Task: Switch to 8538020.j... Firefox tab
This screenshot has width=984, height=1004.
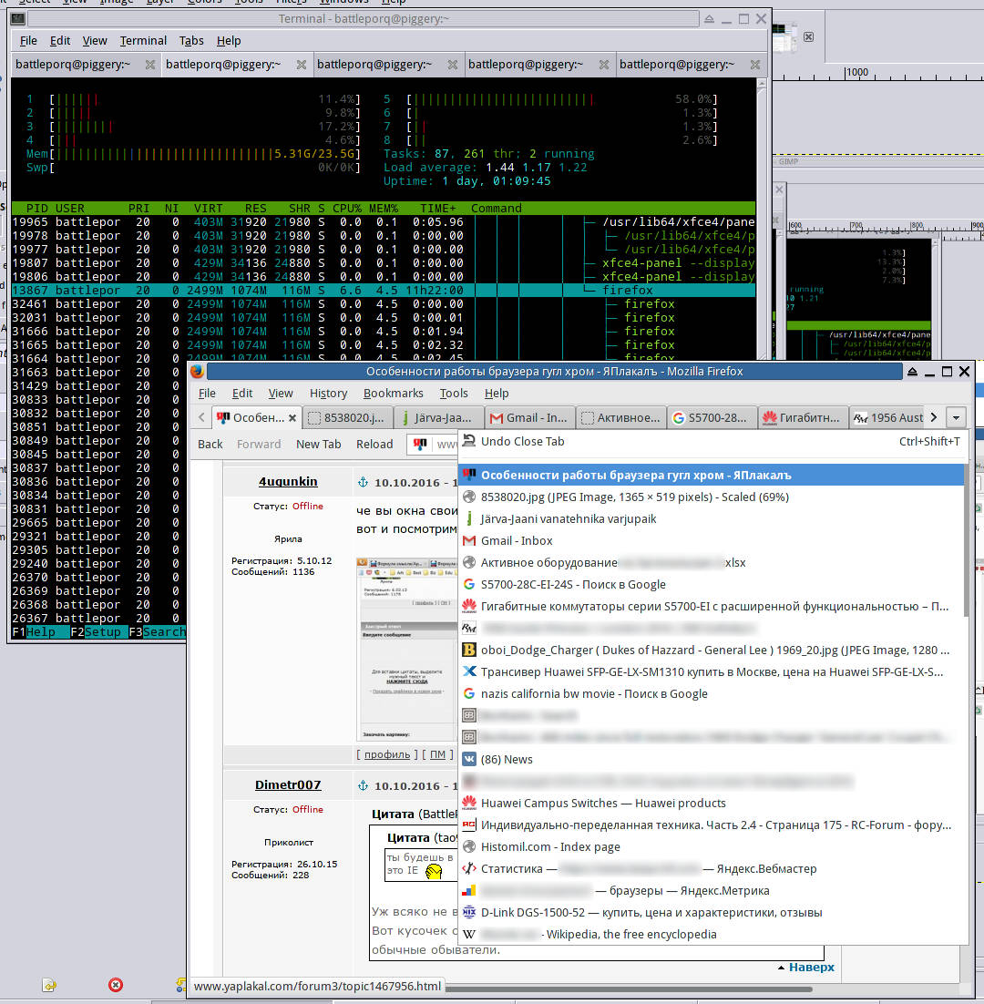Action: point(348,418)
